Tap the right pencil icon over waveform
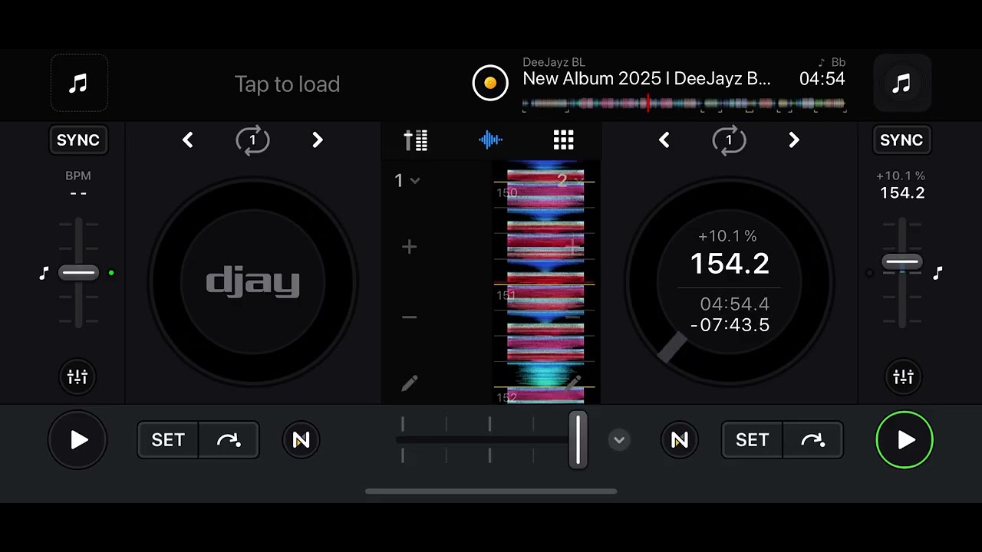This screenshot has width=982, height=552. 573,383
